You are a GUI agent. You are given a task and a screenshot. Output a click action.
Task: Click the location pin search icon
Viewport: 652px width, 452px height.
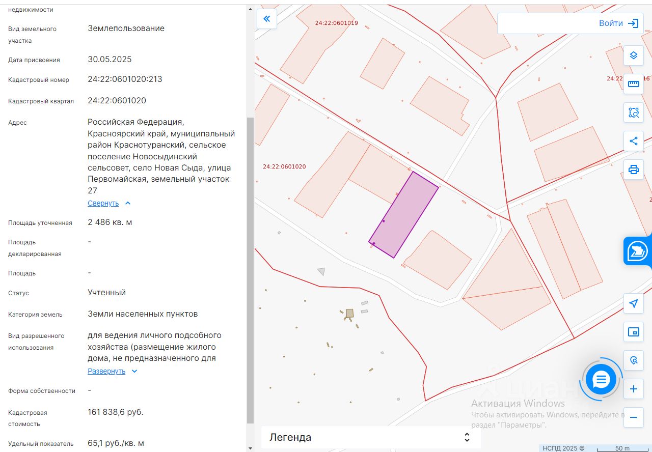point(633,360)
